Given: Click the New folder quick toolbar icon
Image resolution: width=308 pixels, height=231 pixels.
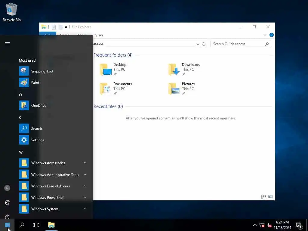Looking at the screenshot, I should pyautogui.click(x=60, y=27).
